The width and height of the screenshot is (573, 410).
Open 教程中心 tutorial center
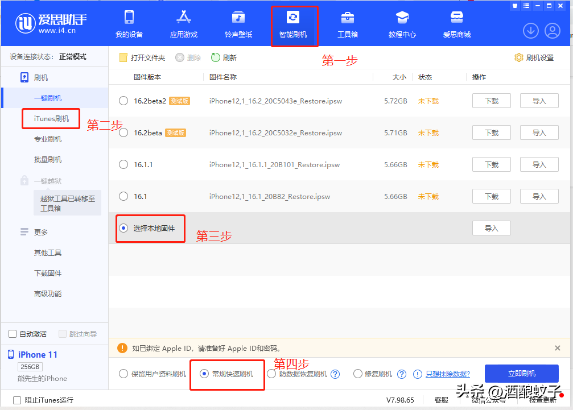pyautogui.click(x=402, y=24)
